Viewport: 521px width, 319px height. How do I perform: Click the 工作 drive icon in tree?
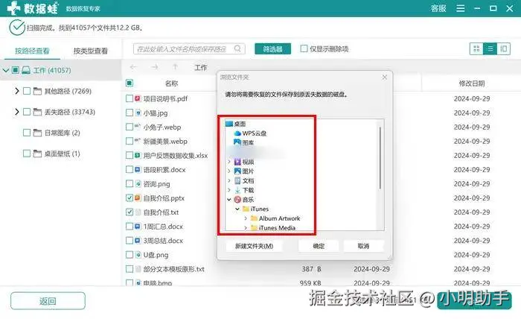26,70
